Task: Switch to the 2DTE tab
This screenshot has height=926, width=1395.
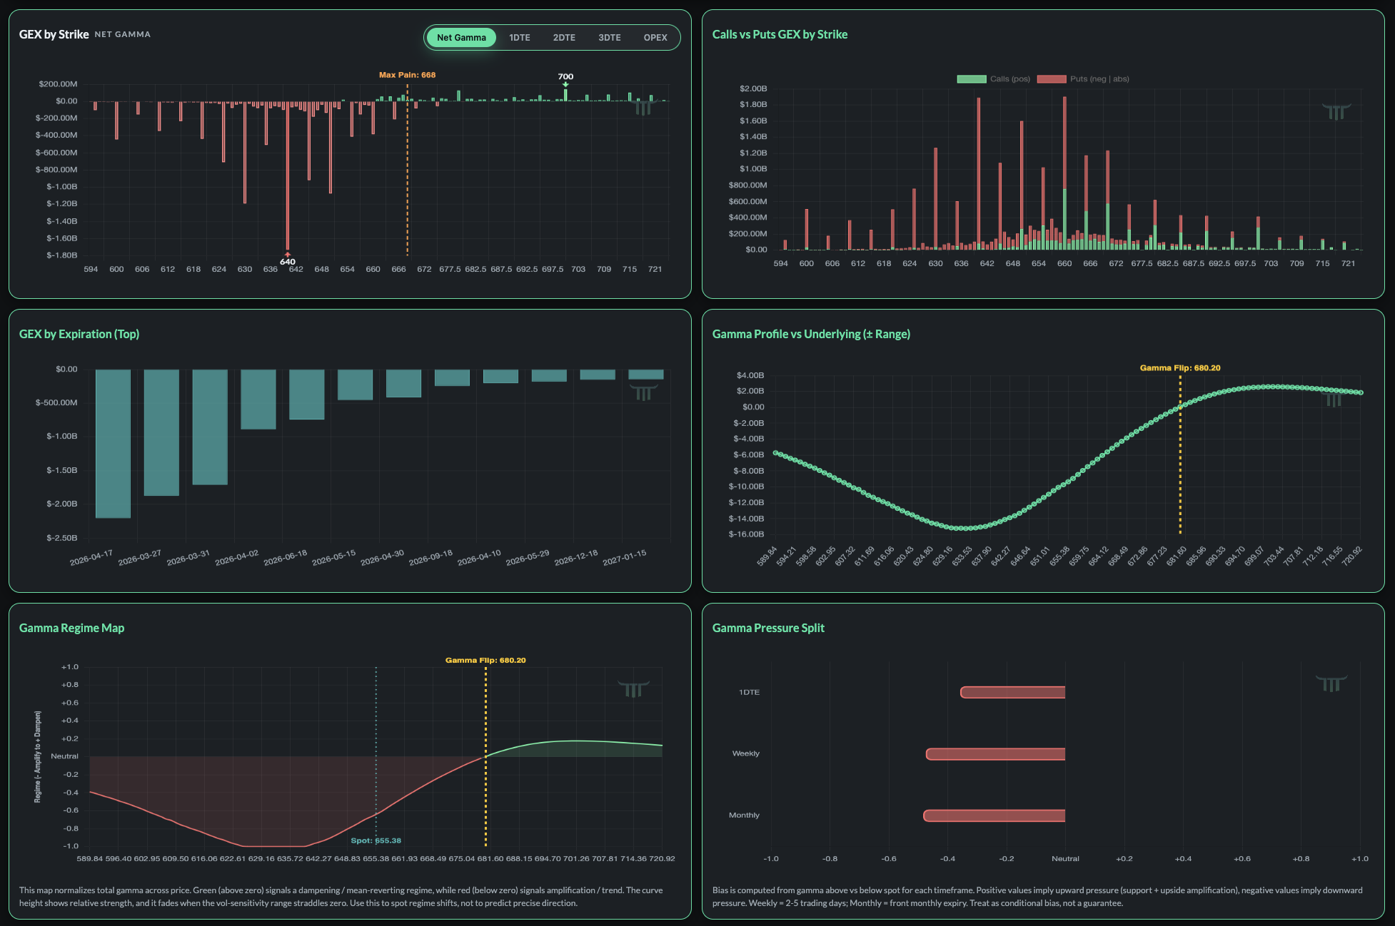Action: (x=564, y=38)
